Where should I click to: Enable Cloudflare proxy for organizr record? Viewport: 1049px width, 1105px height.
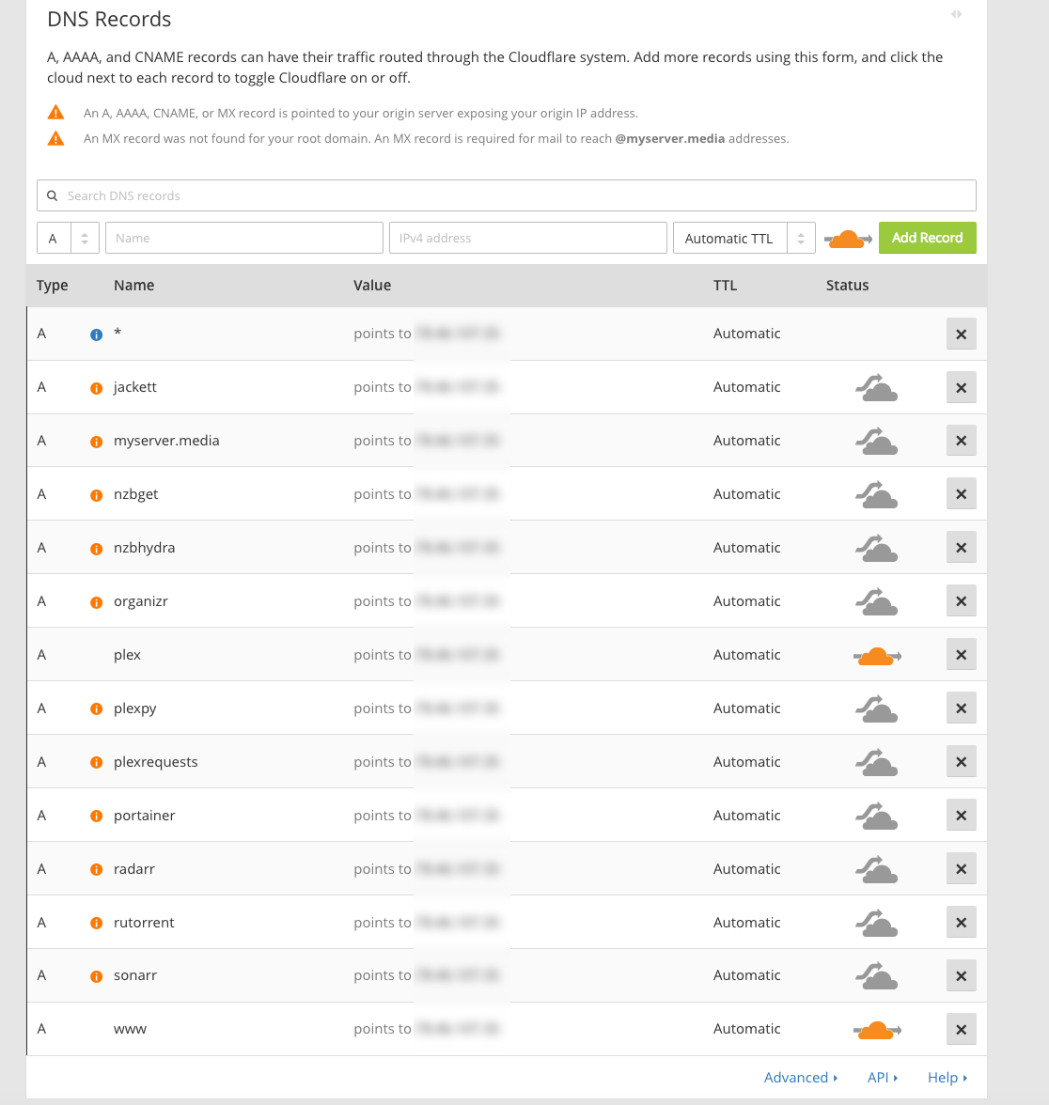point(877,601)
